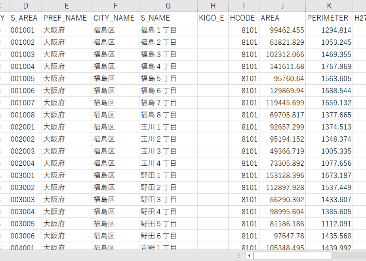Select AREA value 99462.455
366x261 pixels.
click(x=282, y=30)
